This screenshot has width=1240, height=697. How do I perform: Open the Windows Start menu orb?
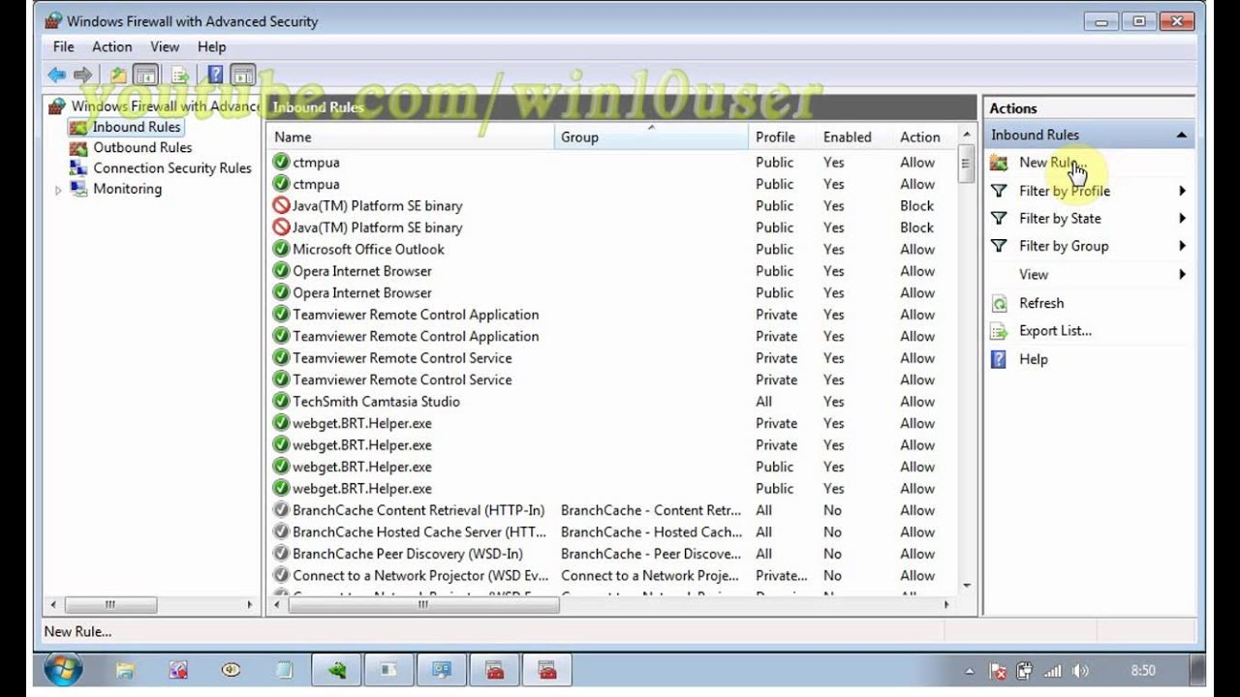pyautogui.click(x=64, y=669)
